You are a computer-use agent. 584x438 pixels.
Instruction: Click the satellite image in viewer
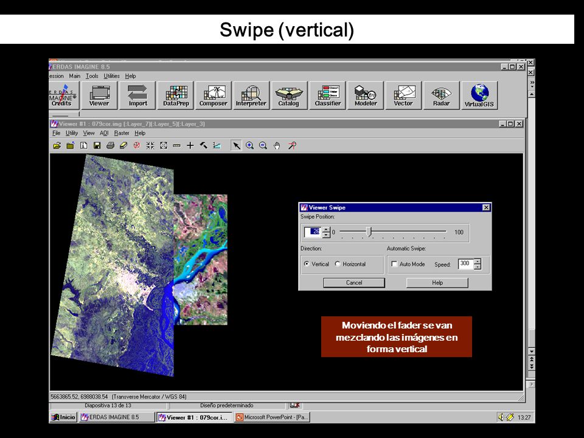tap(138, 265)
